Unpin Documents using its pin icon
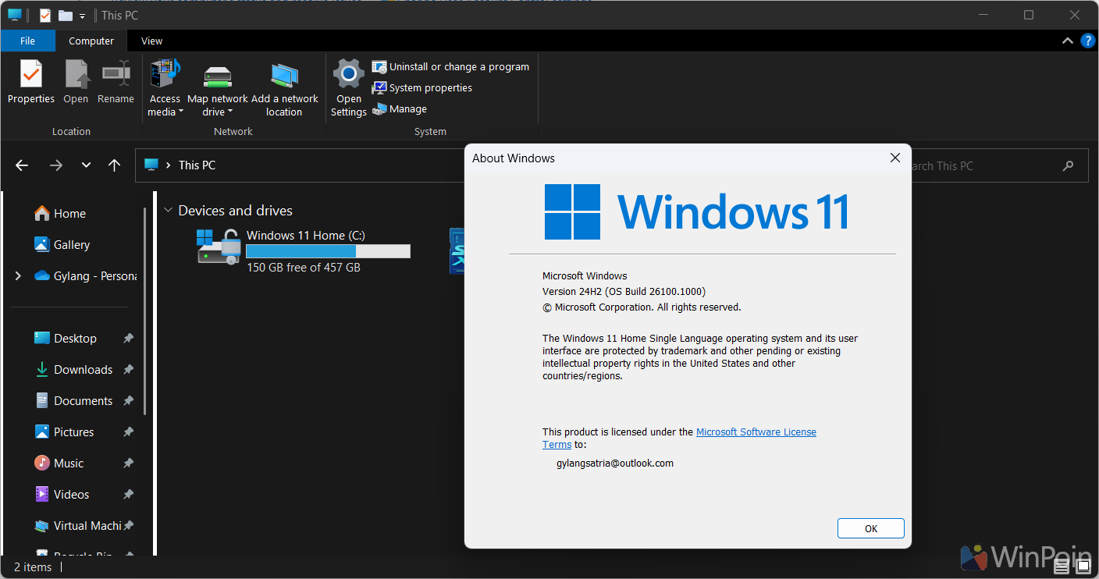The height and width of the screenshot is (579, 1099). coord(128,400)
